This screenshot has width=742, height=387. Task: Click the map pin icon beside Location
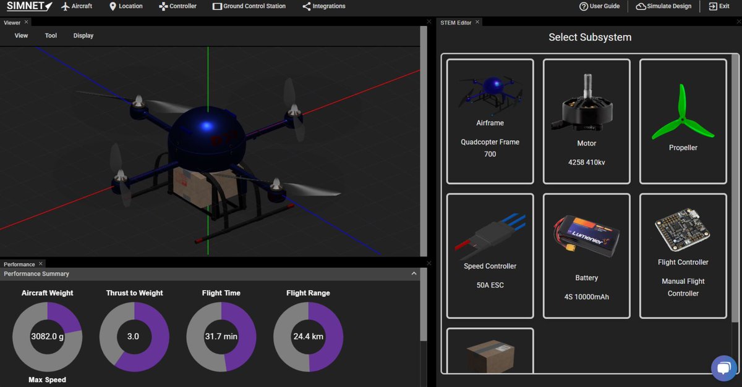(x=113, y=6)
